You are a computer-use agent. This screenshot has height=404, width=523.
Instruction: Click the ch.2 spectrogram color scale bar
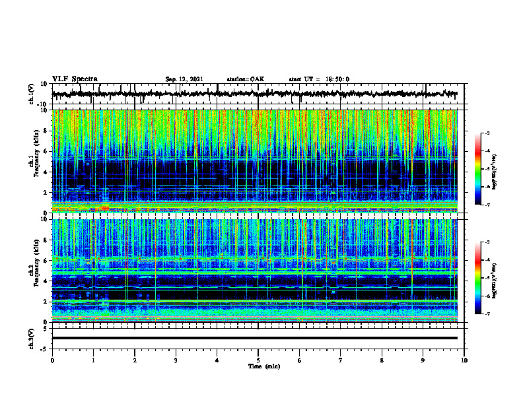pyautogui.click(x=478, y=278)
